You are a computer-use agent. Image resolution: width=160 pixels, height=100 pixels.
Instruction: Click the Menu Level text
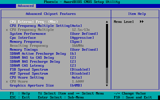pyautogui.click(x=124, y=22)
